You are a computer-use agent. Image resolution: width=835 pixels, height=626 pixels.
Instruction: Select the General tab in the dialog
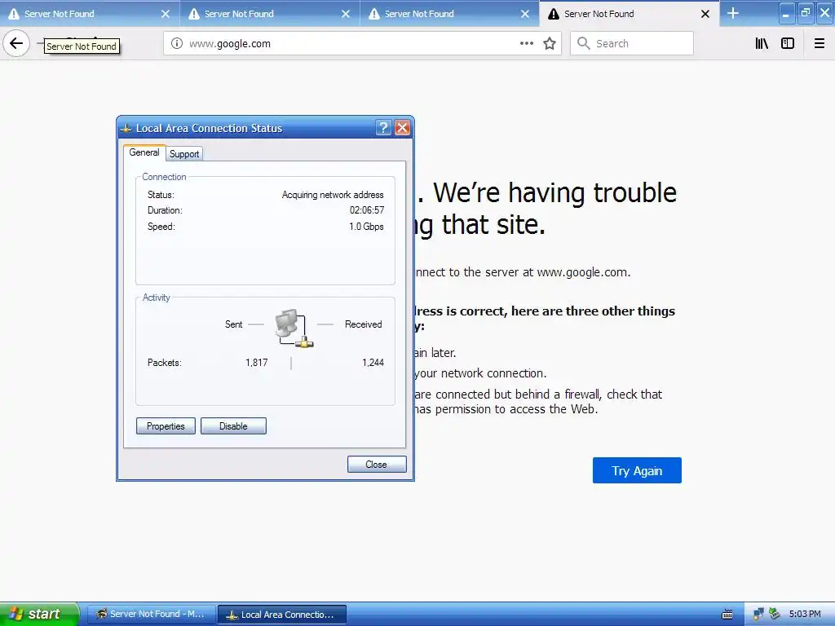144,152
